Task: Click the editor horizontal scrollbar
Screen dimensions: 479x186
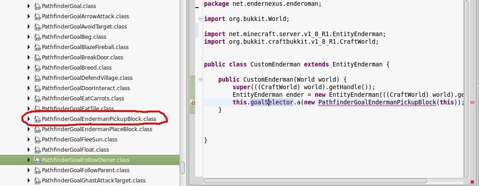Action: pyautogui.click(x=315, y=181)
